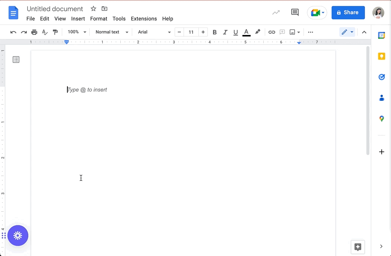Open Google Calendar from the side panel
This screenshot has width=391, height=256.
click(381, 35)
